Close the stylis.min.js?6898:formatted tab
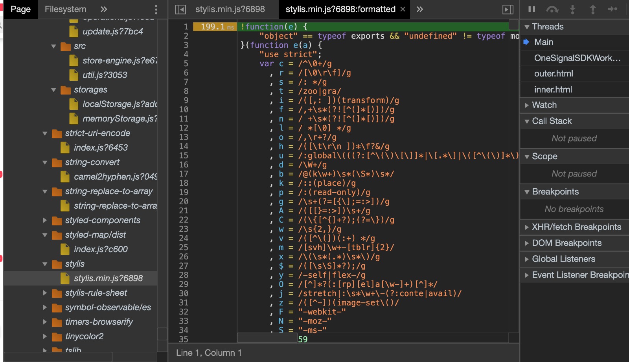 [402, 9]
